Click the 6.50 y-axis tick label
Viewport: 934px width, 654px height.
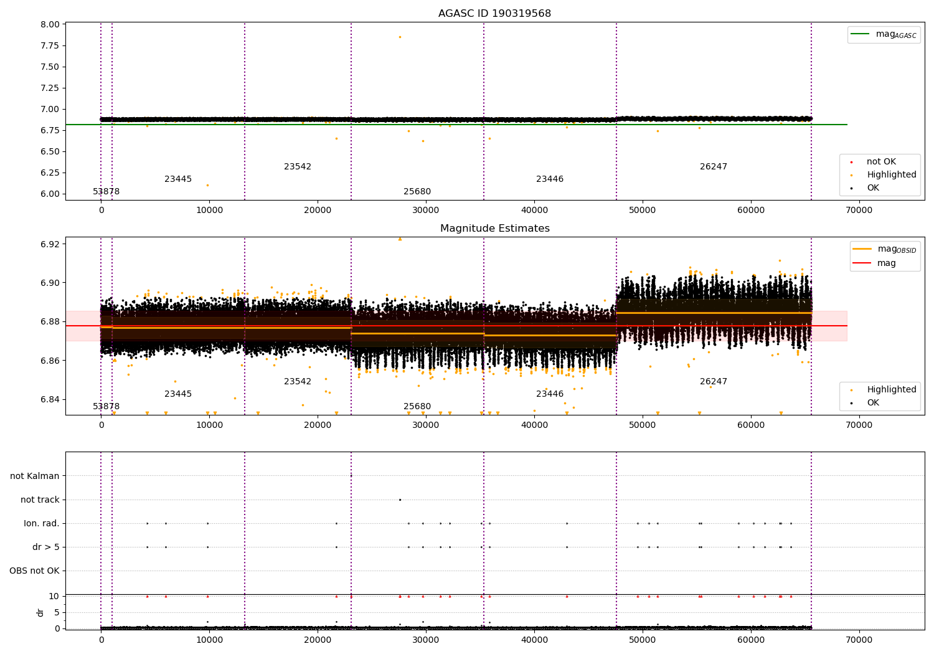pyautogui.click(x=50, y=152)
